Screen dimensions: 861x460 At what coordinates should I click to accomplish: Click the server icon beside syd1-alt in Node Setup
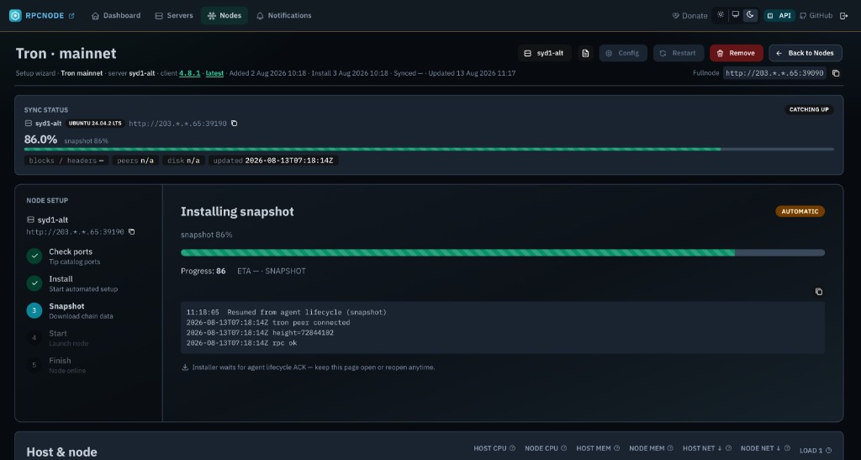click(x=31, y=219)
